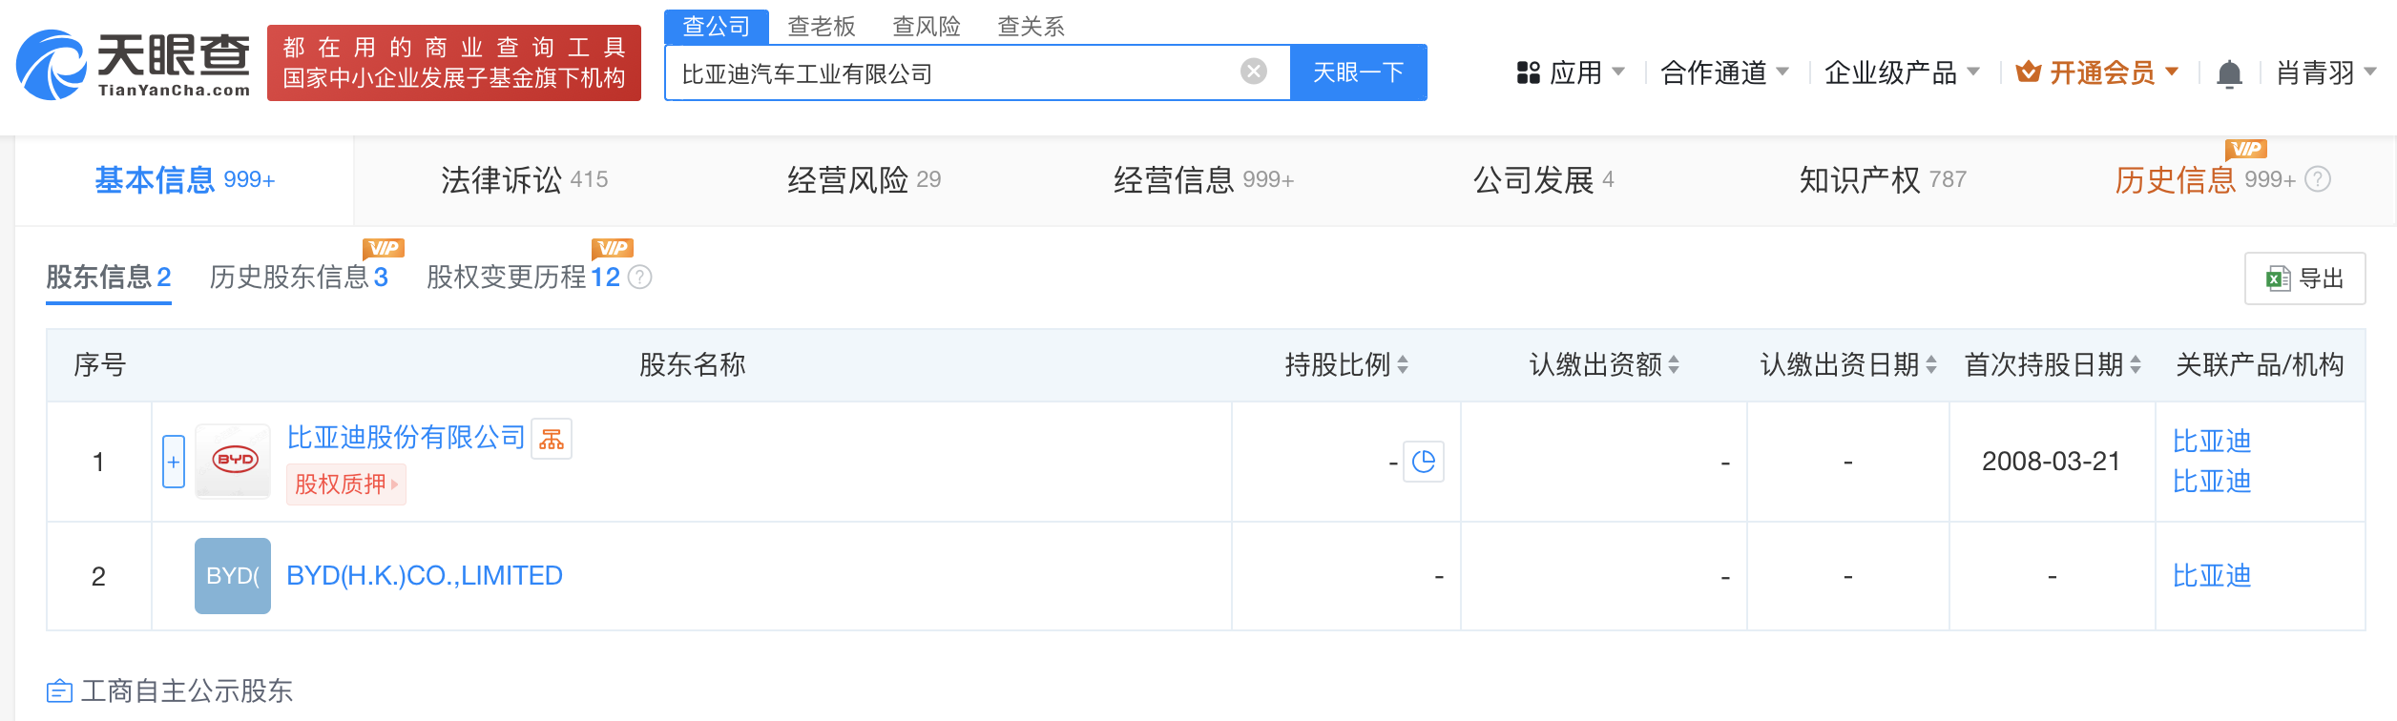Click the help icon beside 历史信息
This screenshot has height=721, width=2397.
coord(2318,179)
